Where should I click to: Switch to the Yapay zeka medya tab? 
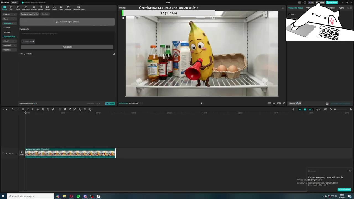tap(296, 8)
